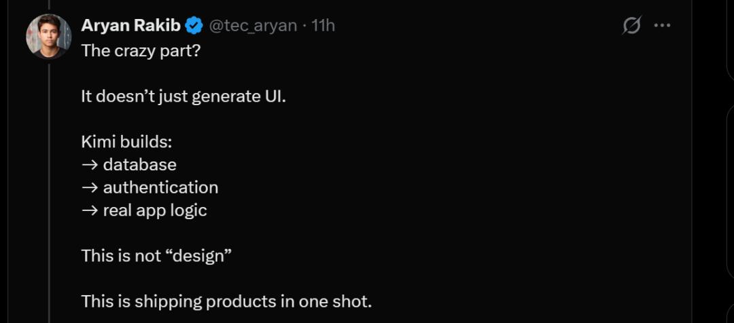Screen dimensions: 734x323
Task: Click the arrow before "database"
Action: pos(89,165)
